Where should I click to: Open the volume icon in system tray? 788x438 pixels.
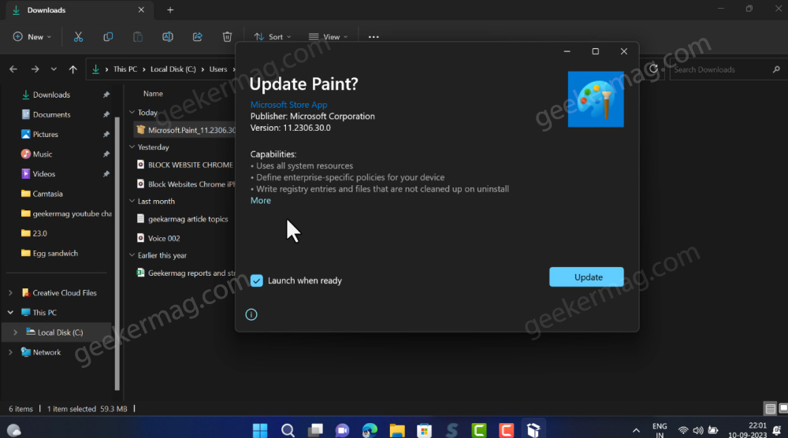coord(698,430)
